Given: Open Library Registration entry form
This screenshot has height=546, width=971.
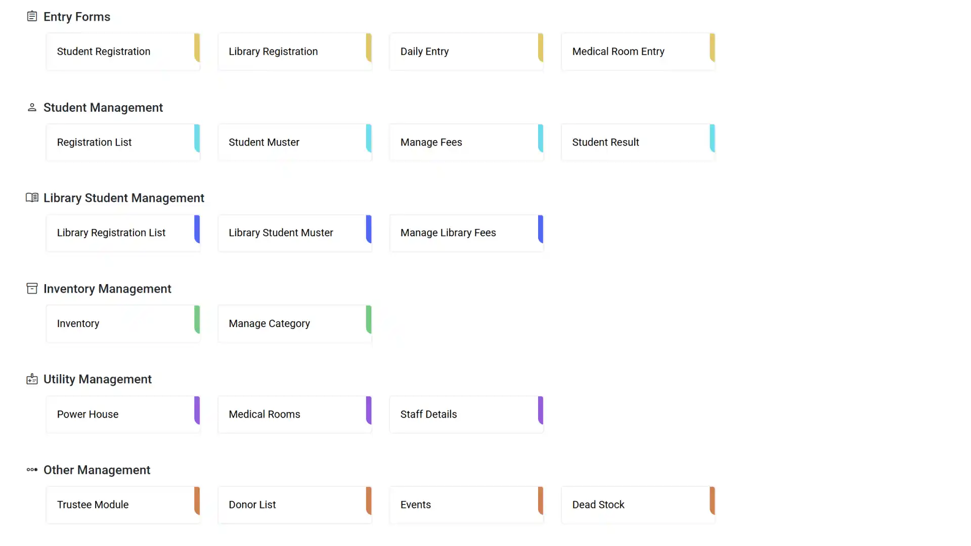Looking at the screenshot, I should pyautogui.click(x=294, y=52).
